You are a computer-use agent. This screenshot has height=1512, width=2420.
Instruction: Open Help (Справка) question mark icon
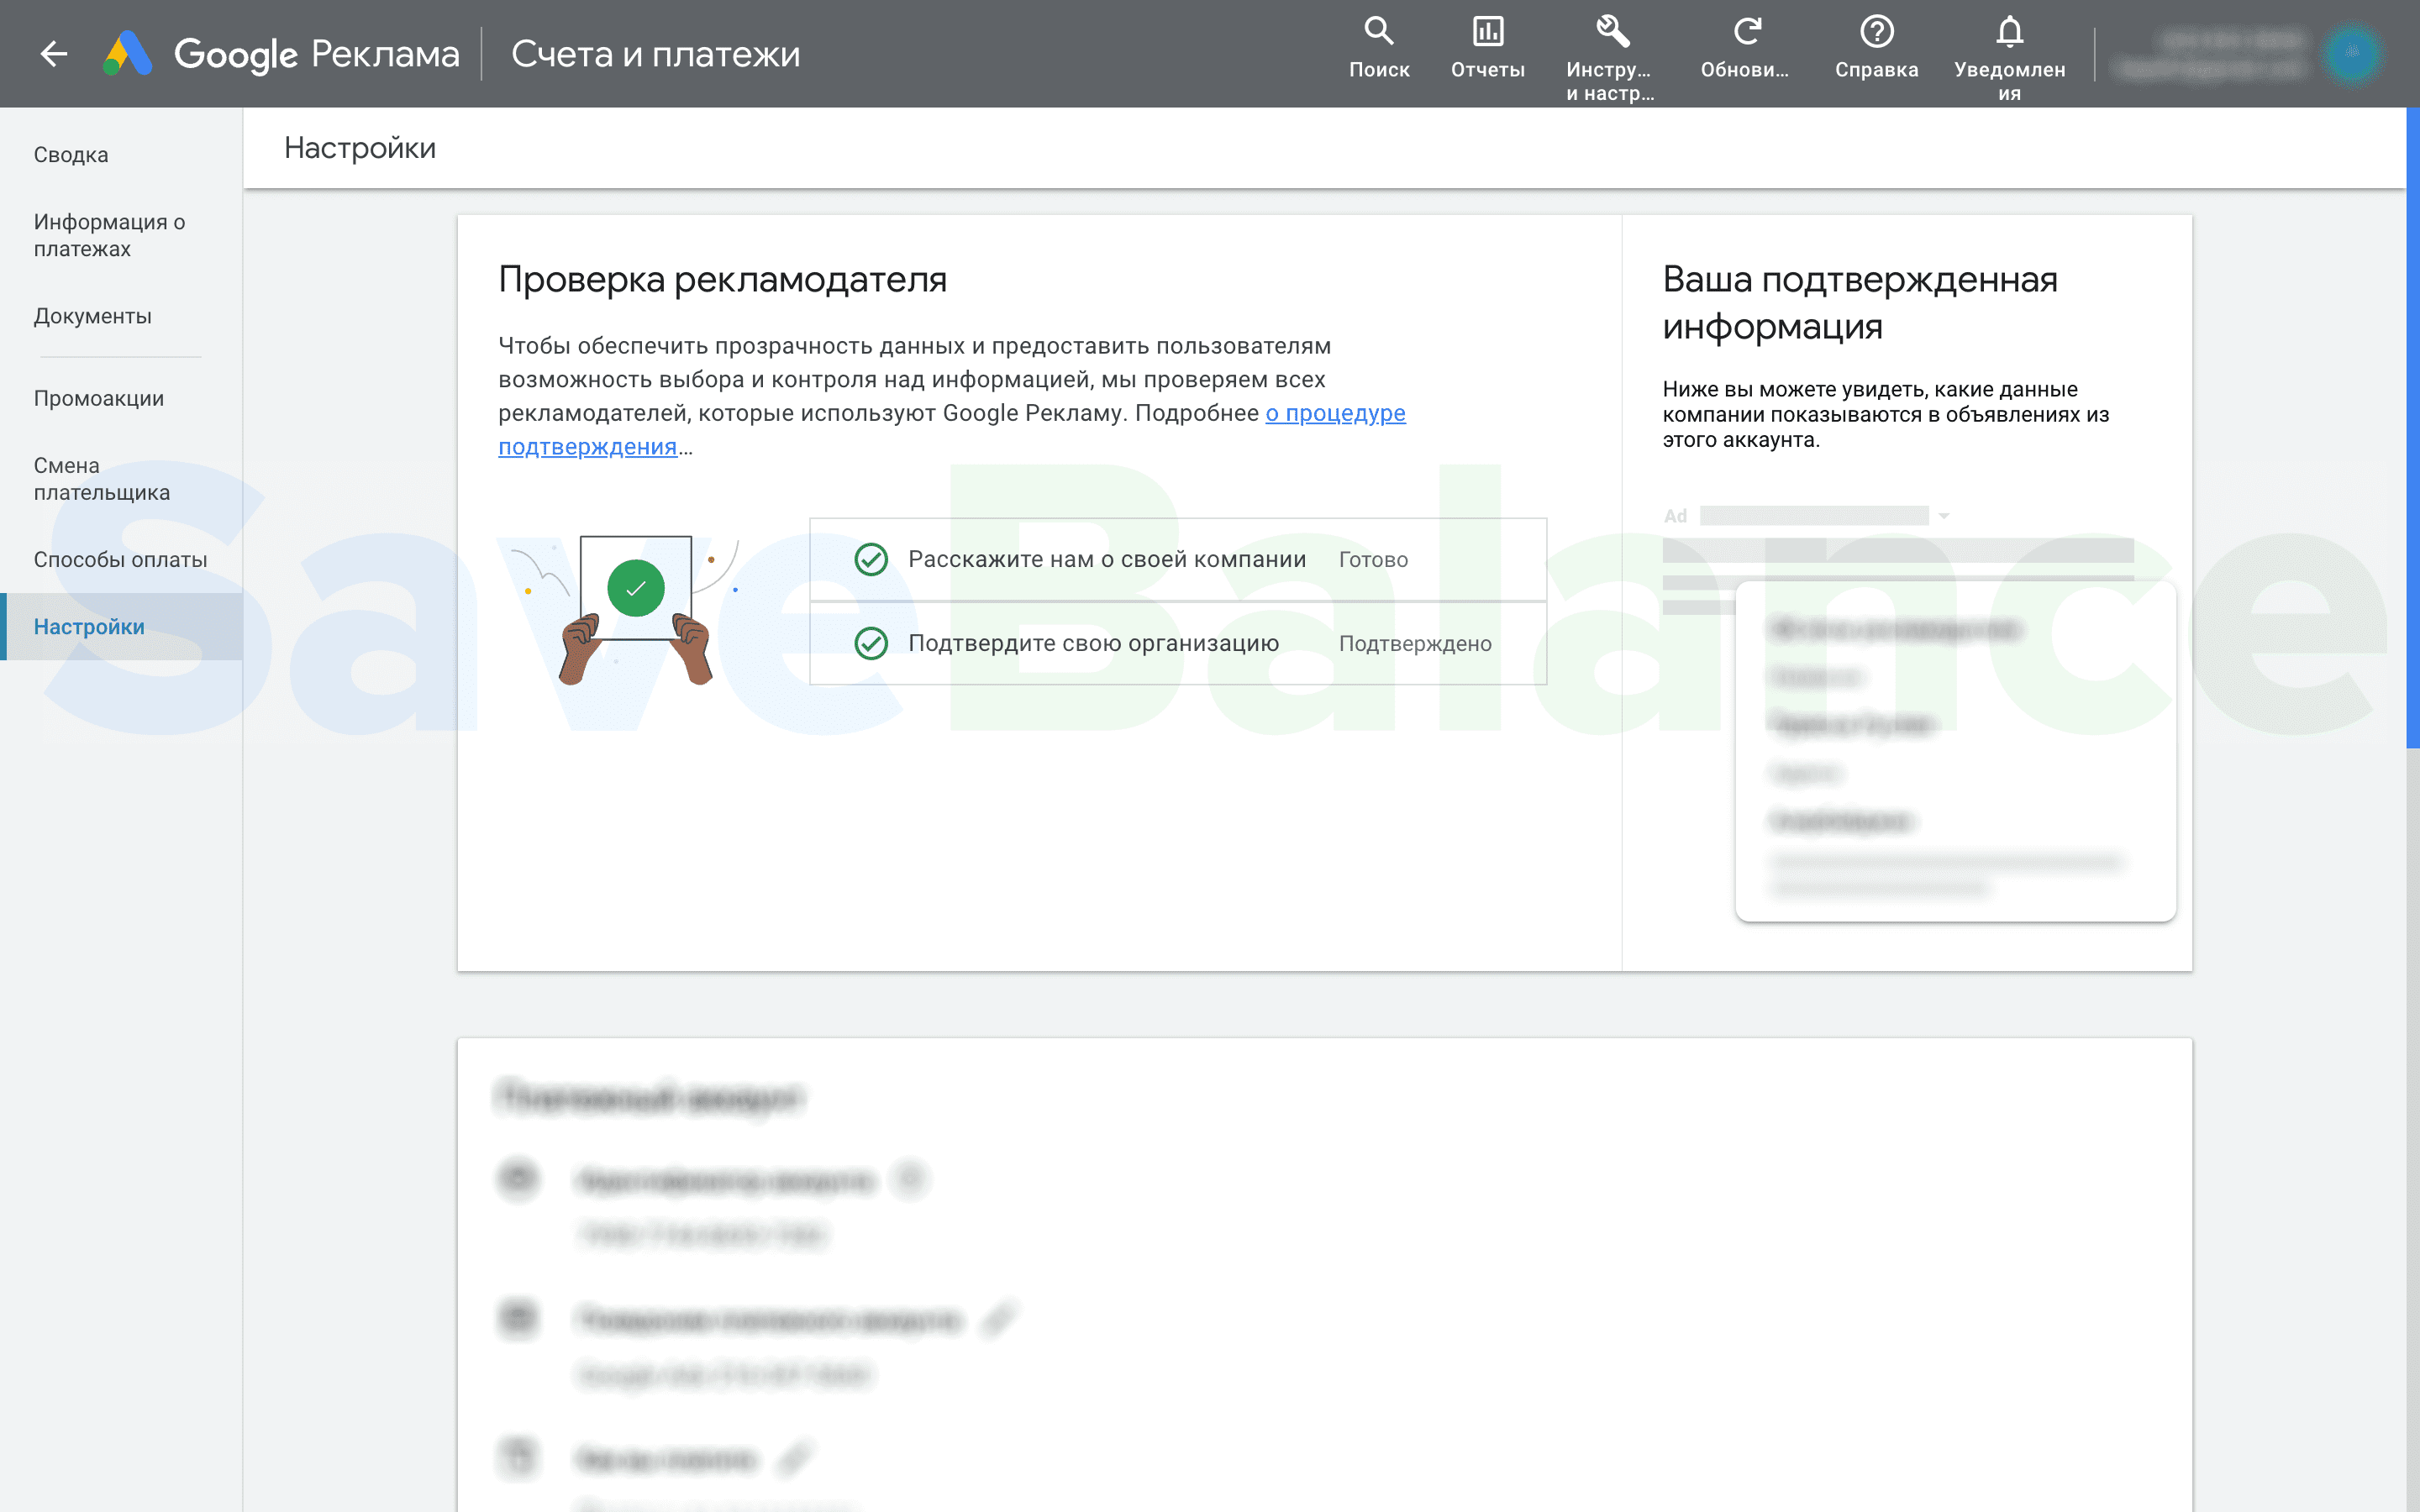point(1876,33)
